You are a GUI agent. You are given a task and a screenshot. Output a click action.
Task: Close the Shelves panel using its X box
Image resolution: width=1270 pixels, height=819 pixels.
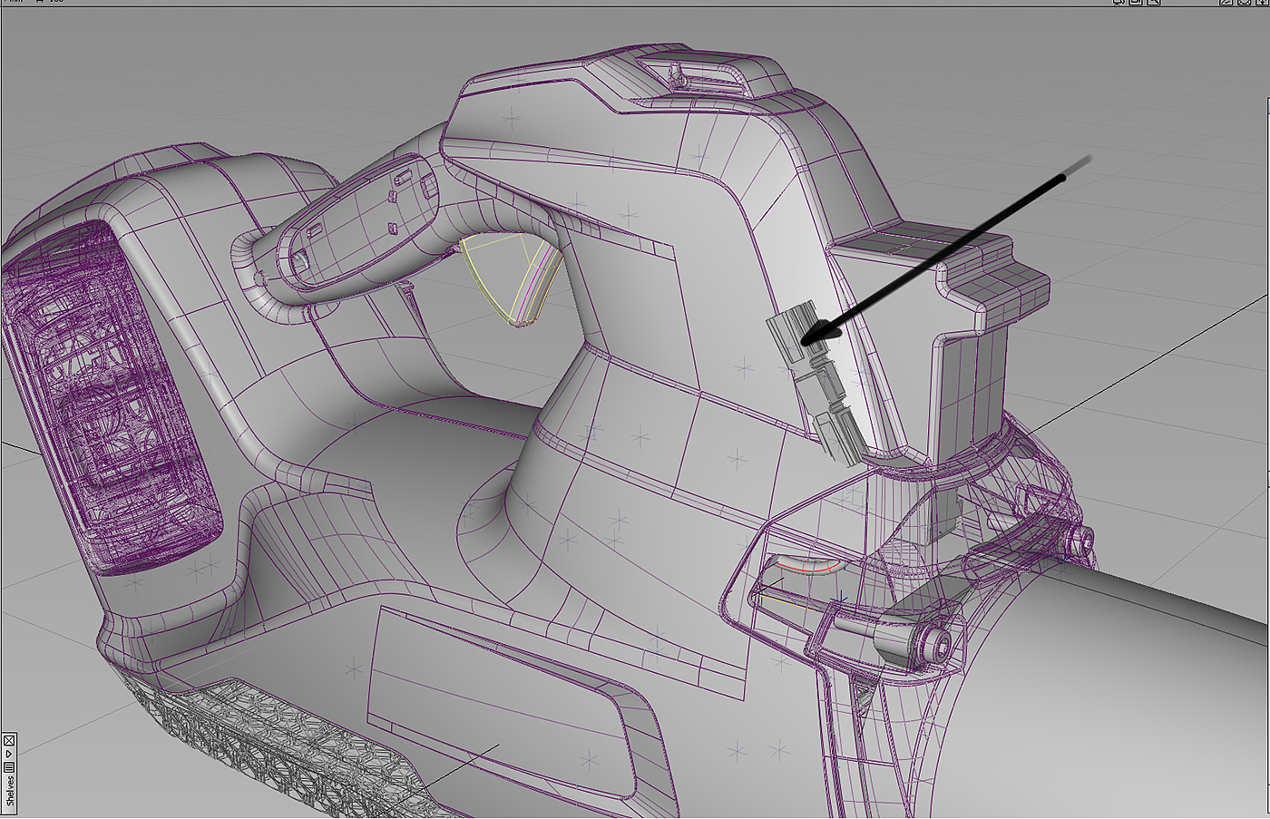coord(9,740)
